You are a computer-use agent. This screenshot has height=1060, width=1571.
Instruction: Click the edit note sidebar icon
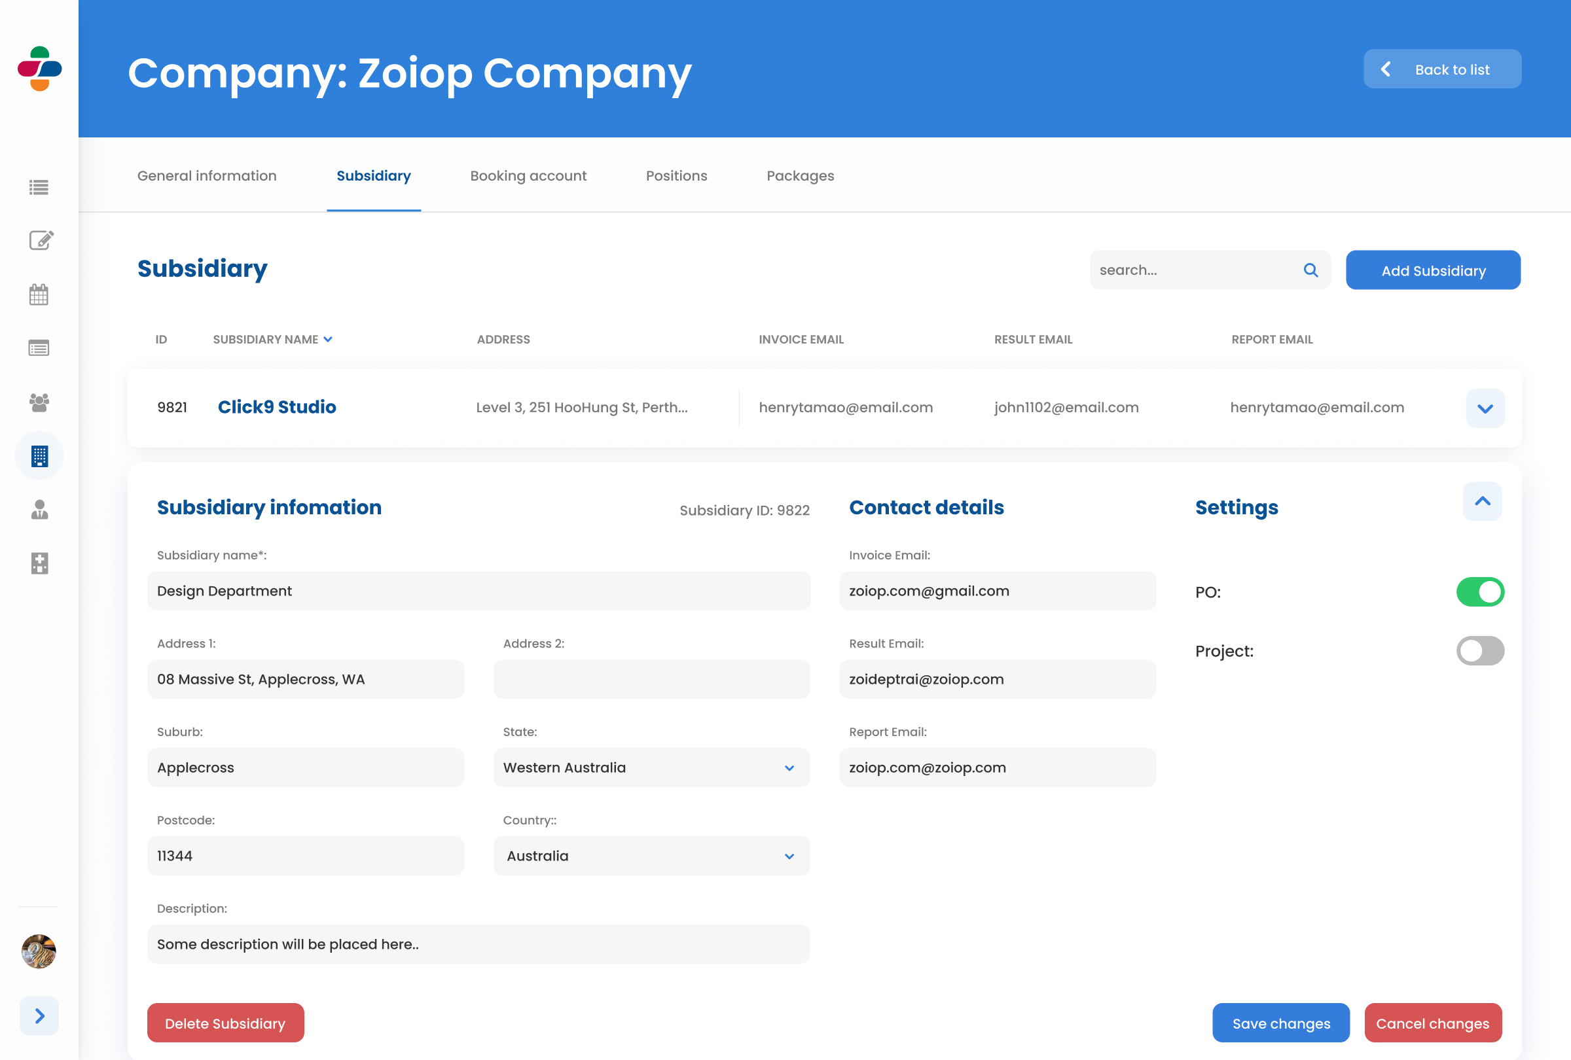pyautogui.click(x=40, y=241)
